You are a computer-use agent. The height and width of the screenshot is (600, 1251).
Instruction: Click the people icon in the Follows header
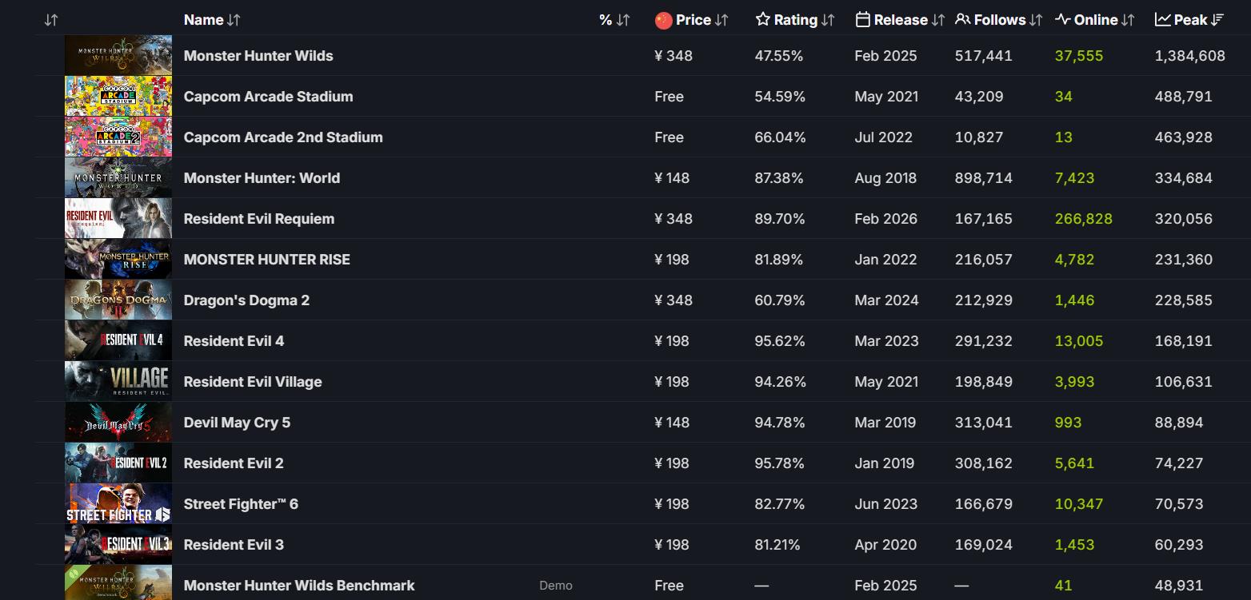click(x=963, y=20)
